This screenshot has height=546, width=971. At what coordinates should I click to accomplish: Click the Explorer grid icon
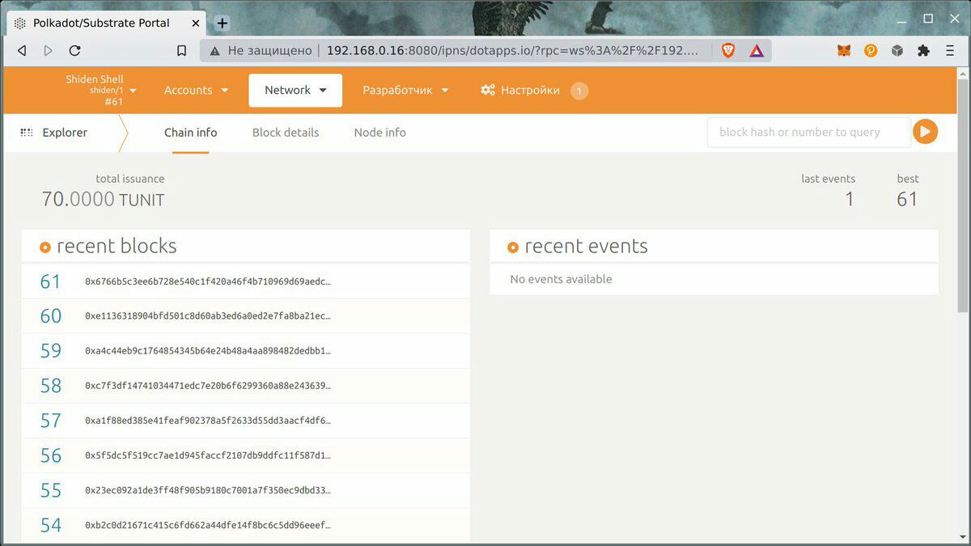pos(27,133)
